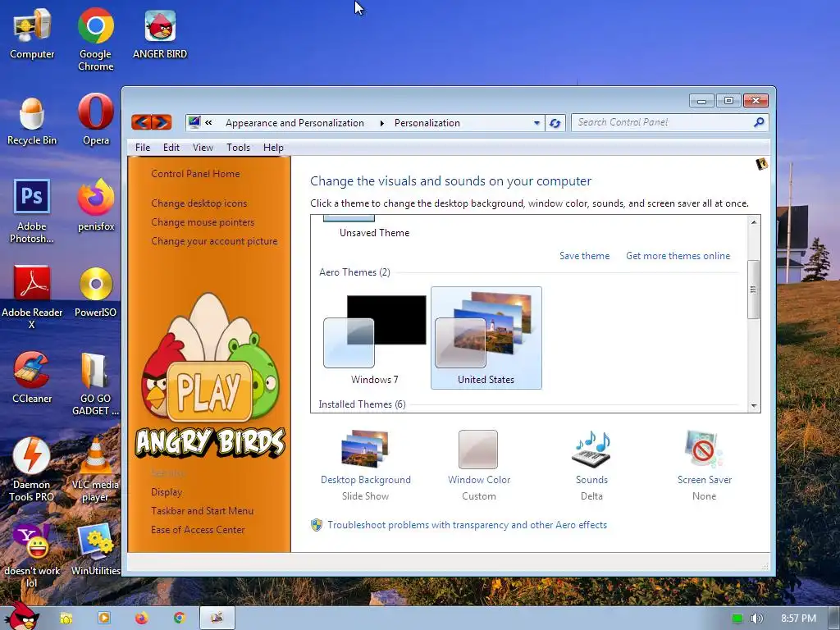Viewport: 840px width, 630px height.
Task: Click the back navigation arrow
Action: tap(141, 123)
